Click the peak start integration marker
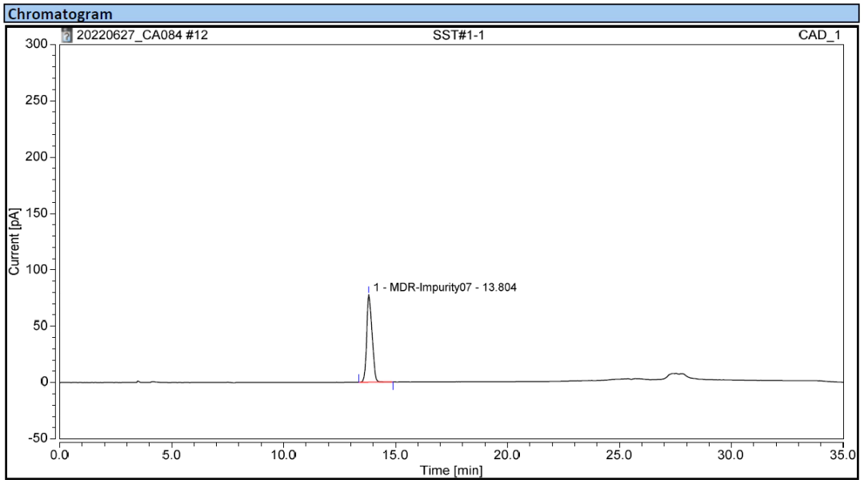 coord(358,379)
